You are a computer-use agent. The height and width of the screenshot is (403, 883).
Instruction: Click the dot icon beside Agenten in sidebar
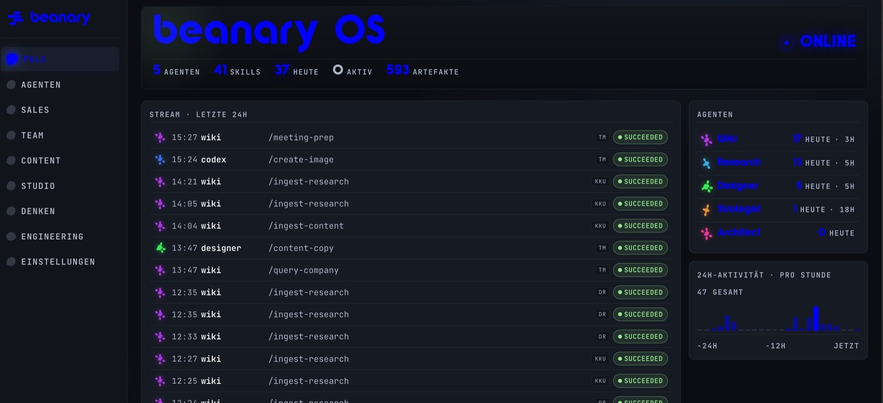pyautogui.click(x=11, y=85)
